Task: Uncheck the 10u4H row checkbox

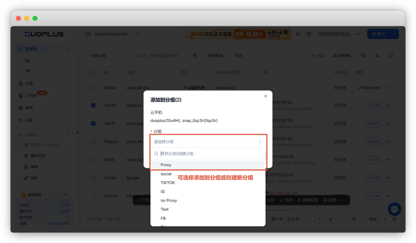Action: (x=93, y=105)
